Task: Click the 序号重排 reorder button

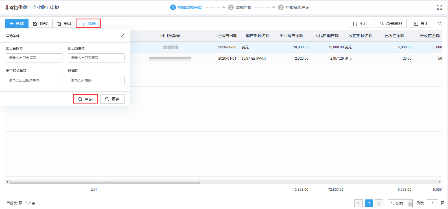Action: pos(391,24)
